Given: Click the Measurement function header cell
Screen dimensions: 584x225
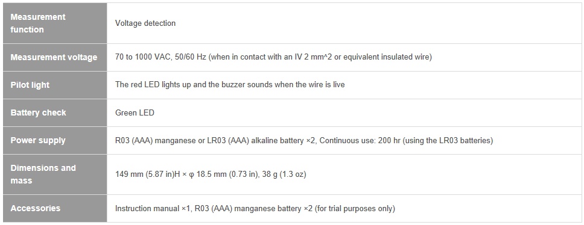Looking at the screenshot, I should click(55, 23).
